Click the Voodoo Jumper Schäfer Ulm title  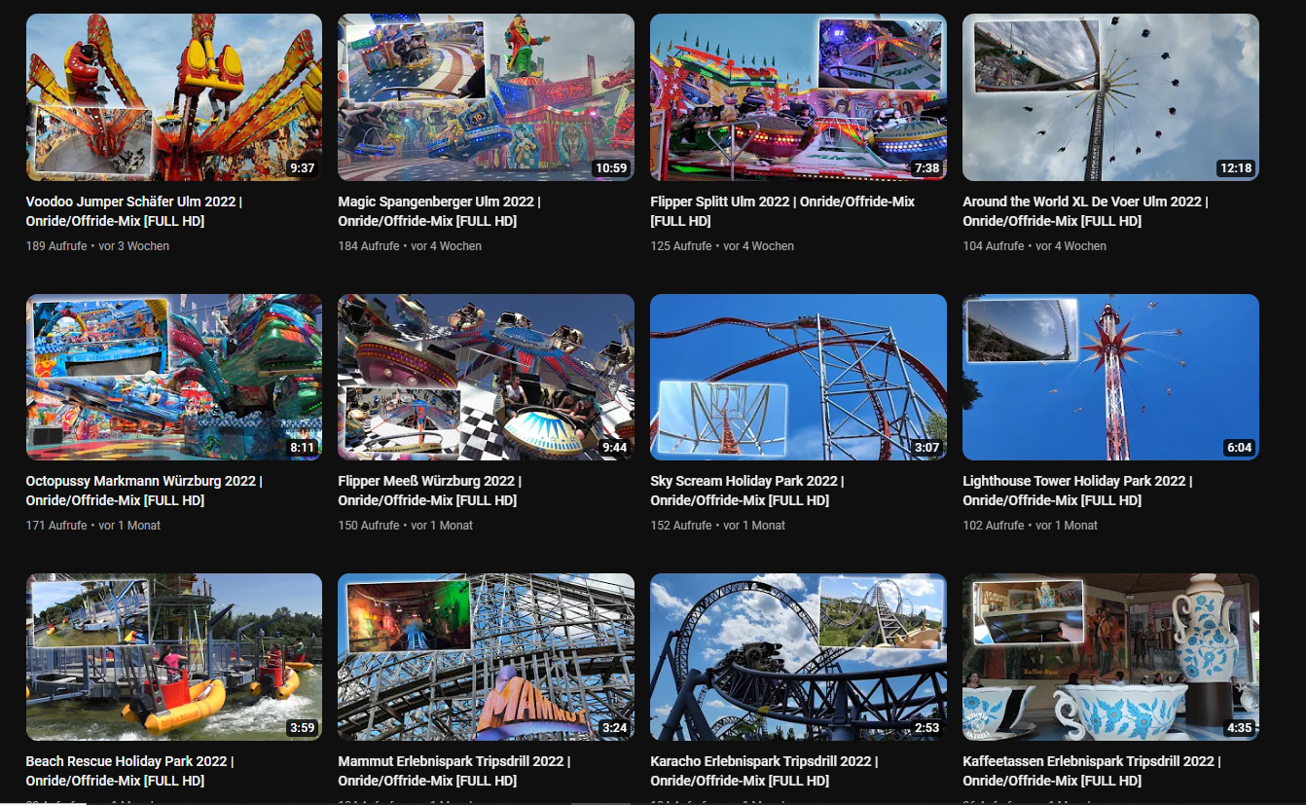point(134,211)
